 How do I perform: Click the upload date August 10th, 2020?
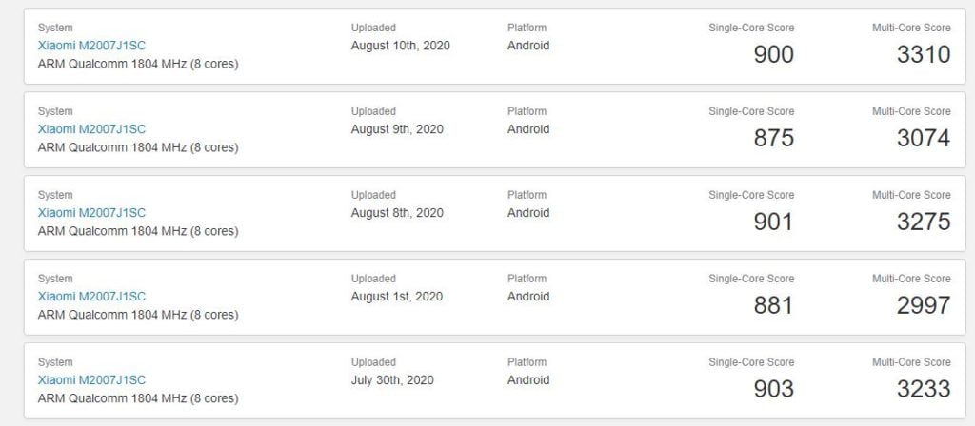[400, 46]
